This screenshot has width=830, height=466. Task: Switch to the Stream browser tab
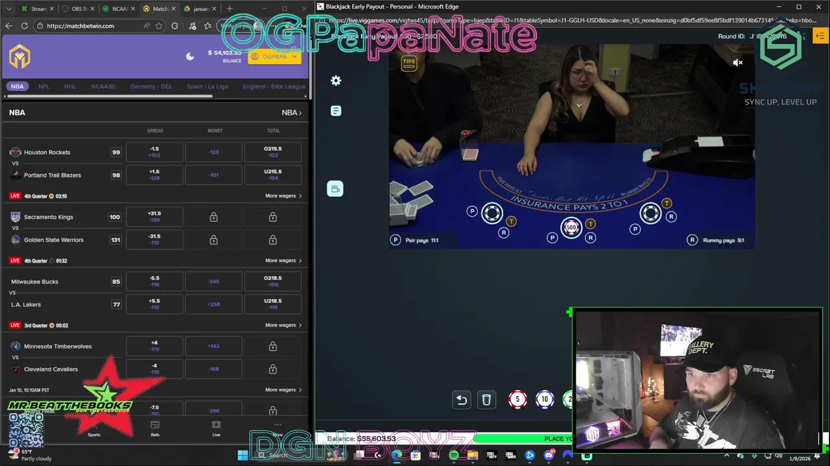click(x=36, y=9)
